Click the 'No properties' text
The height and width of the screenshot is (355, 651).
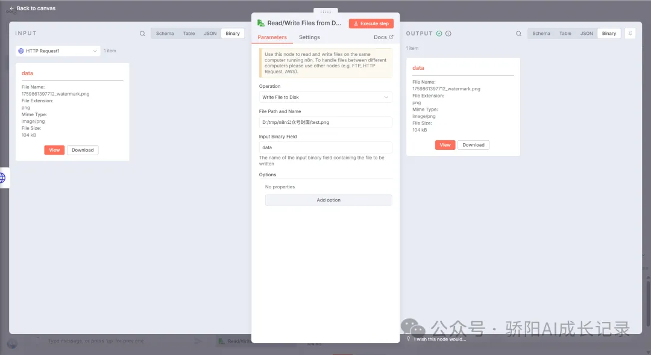coord(280,187)
